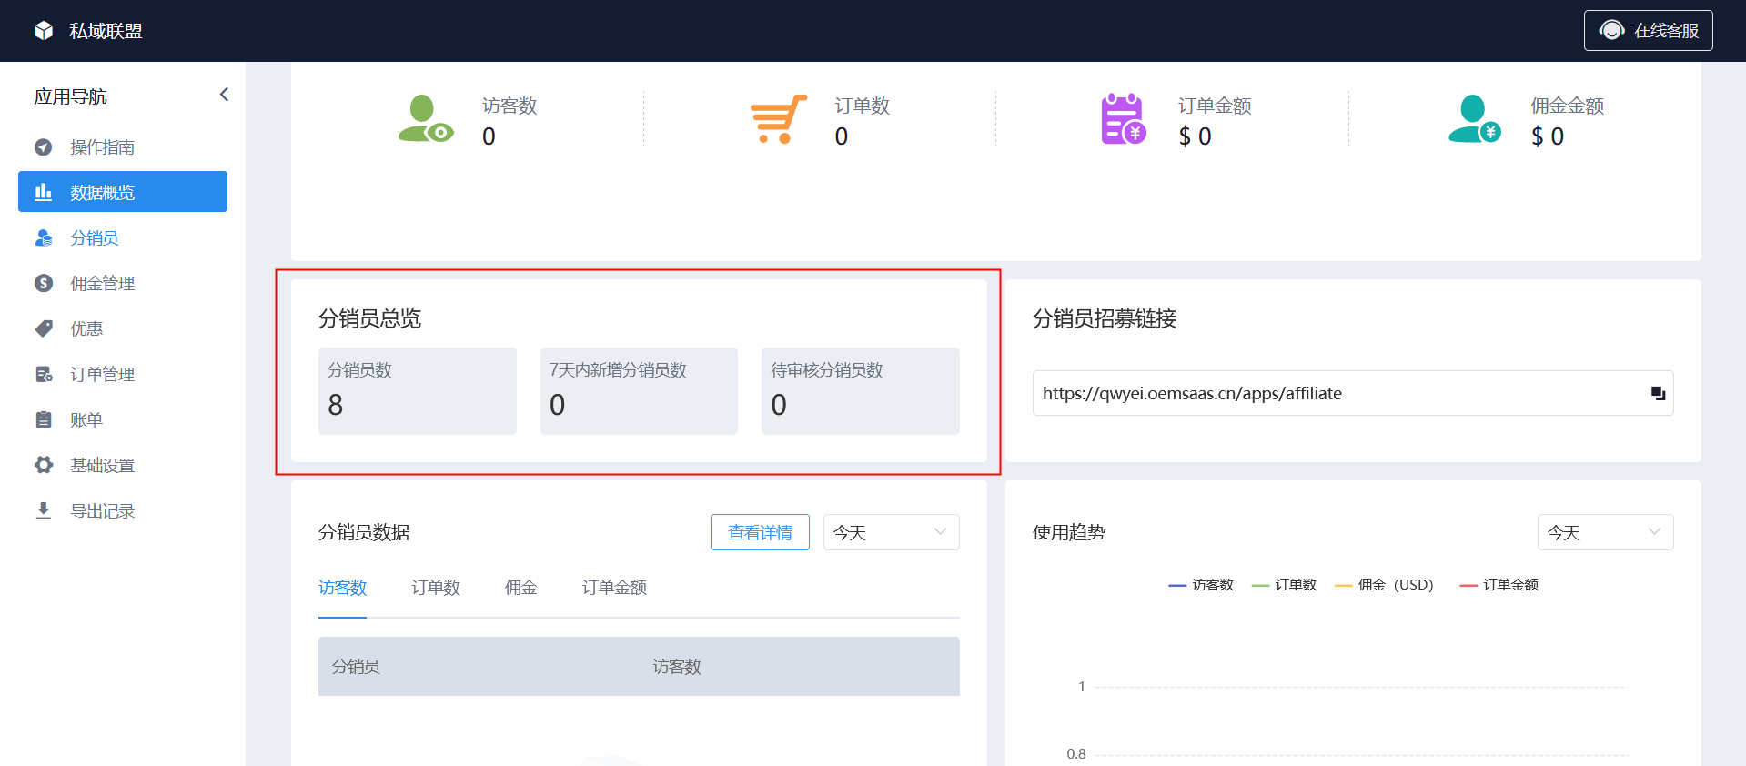
Task: Toggle 访客数 legend in trend chart
Action: [1201, 584]
